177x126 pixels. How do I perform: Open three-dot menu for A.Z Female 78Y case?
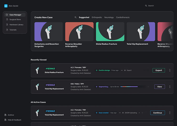(170, 113)
